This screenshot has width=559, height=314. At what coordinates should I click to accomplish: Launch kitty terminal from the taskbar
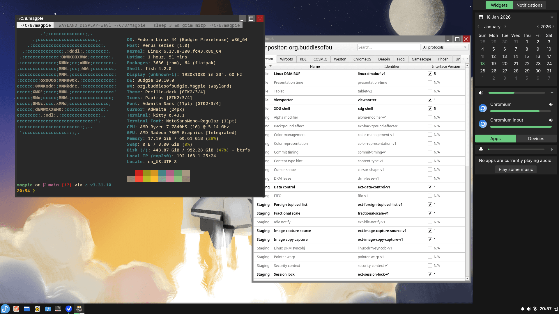pyautogui.click(x=79, y=309)
